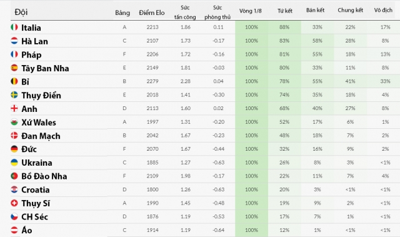Sort by the Điểm Elo column header
400x237 pixels.
tap(152, 13)
